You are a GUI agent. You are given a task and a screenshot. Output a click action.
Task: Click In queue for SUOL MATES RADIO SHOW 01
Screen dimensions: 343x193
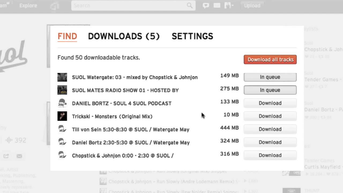[x=270, y=90]
